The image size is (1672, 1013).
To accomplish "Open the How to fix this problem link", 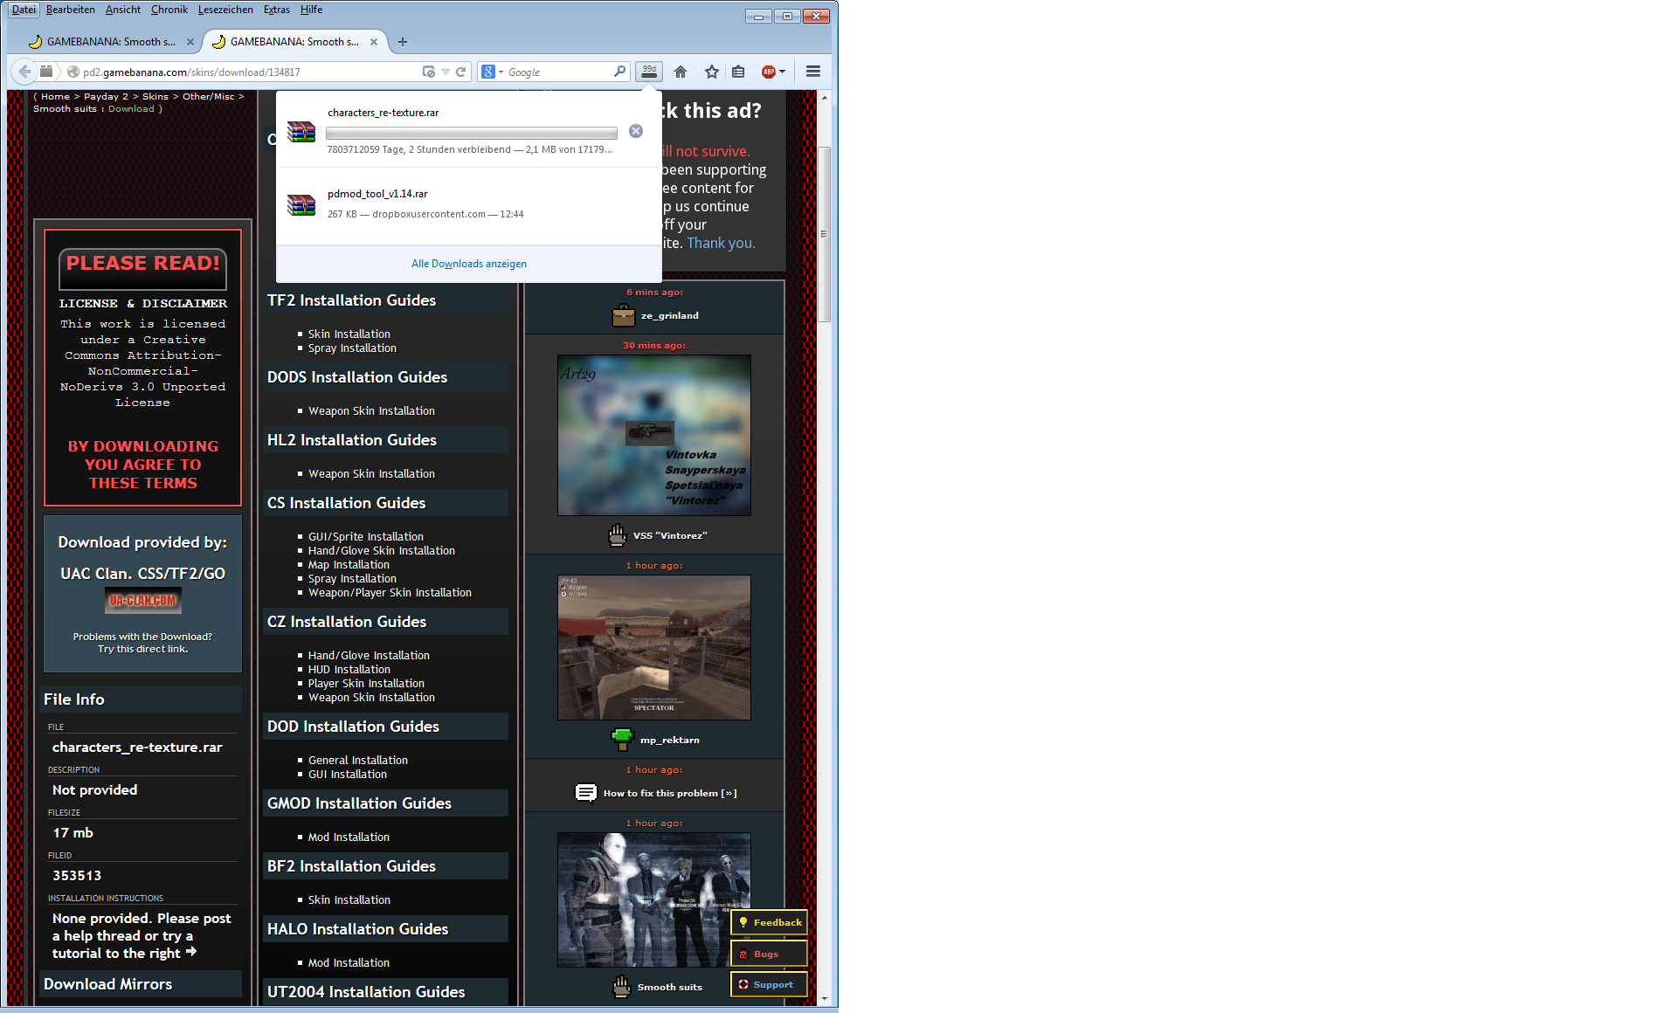I will coord(670,793).
